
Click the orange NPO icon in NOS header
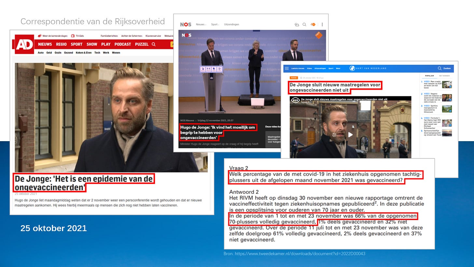[x=313, y=24]
